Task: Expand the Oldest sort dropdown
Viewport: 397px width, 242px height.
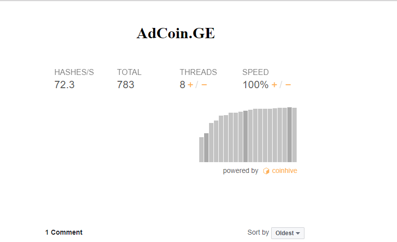Action: [288, 233]
